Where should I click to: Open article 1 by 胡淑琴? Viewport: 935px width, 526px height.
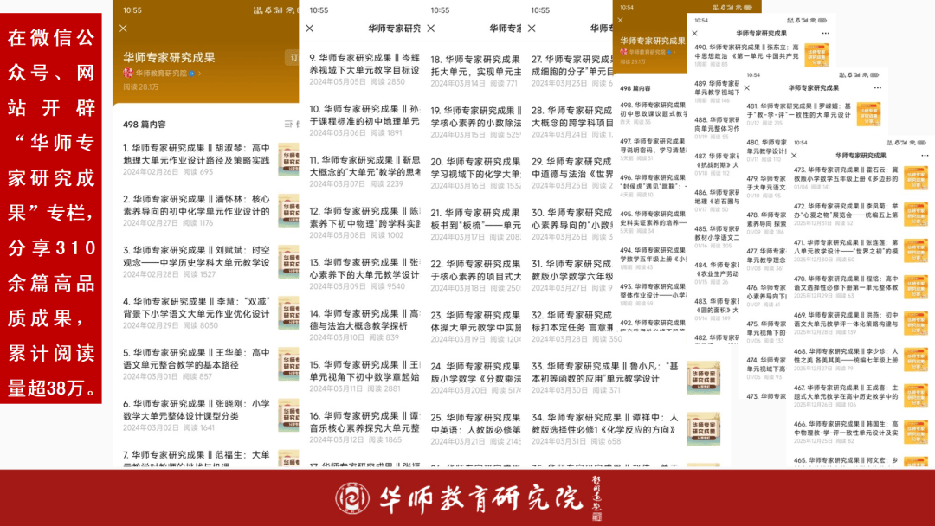tap(197, 154)
